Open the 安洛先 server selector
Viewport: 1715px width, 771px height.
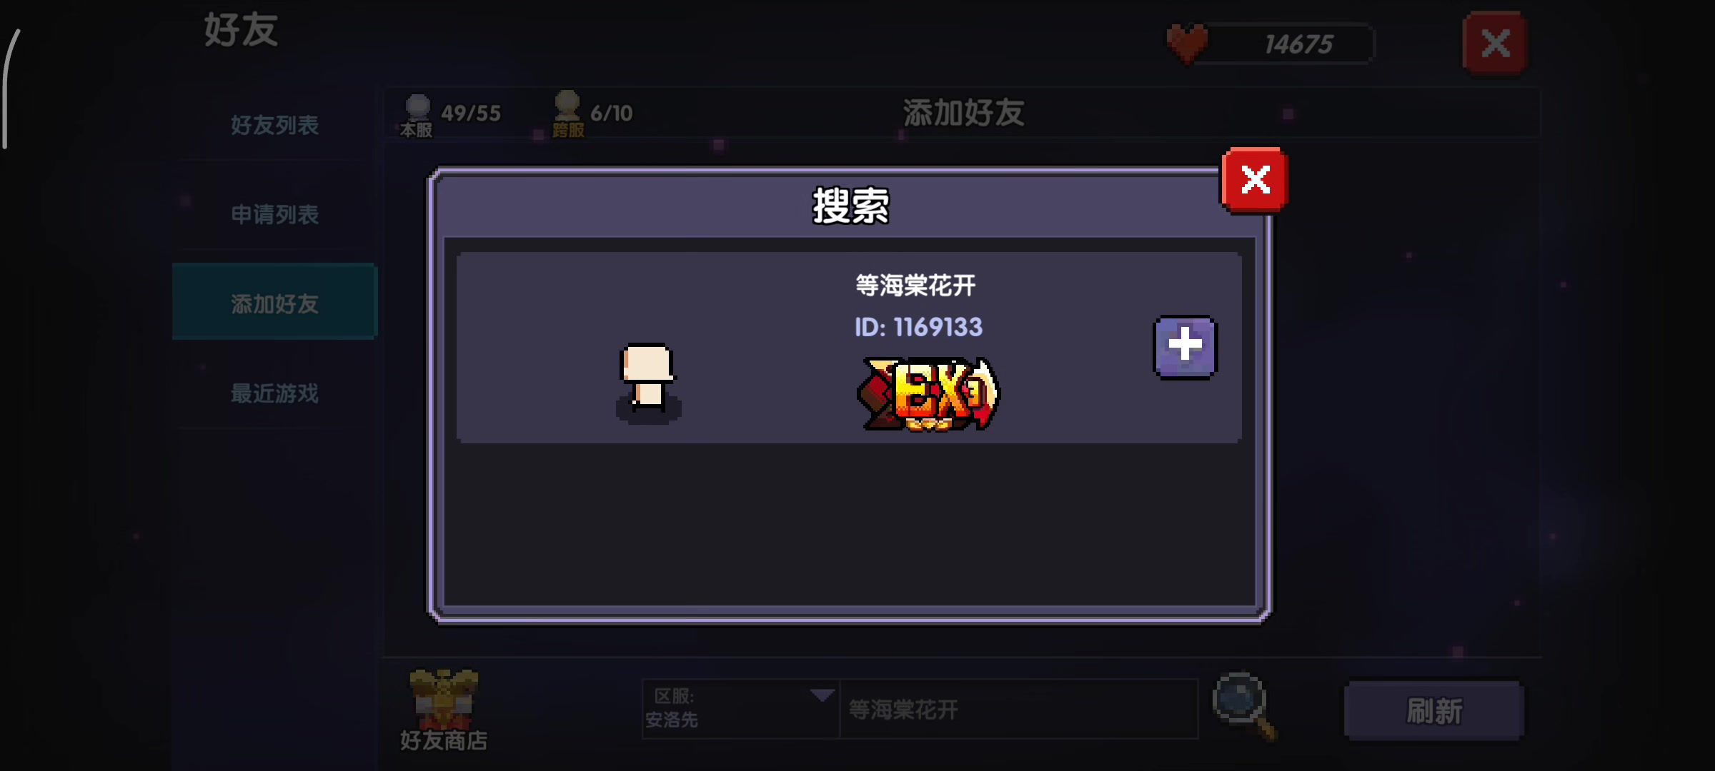coord(741,708)
